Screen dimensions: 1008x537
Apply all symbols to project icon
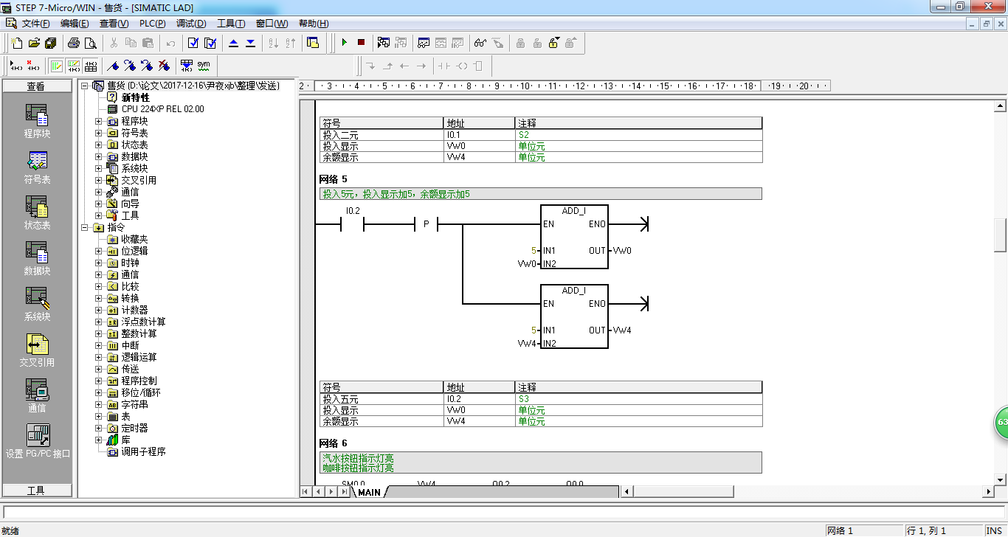pos(187,66)
